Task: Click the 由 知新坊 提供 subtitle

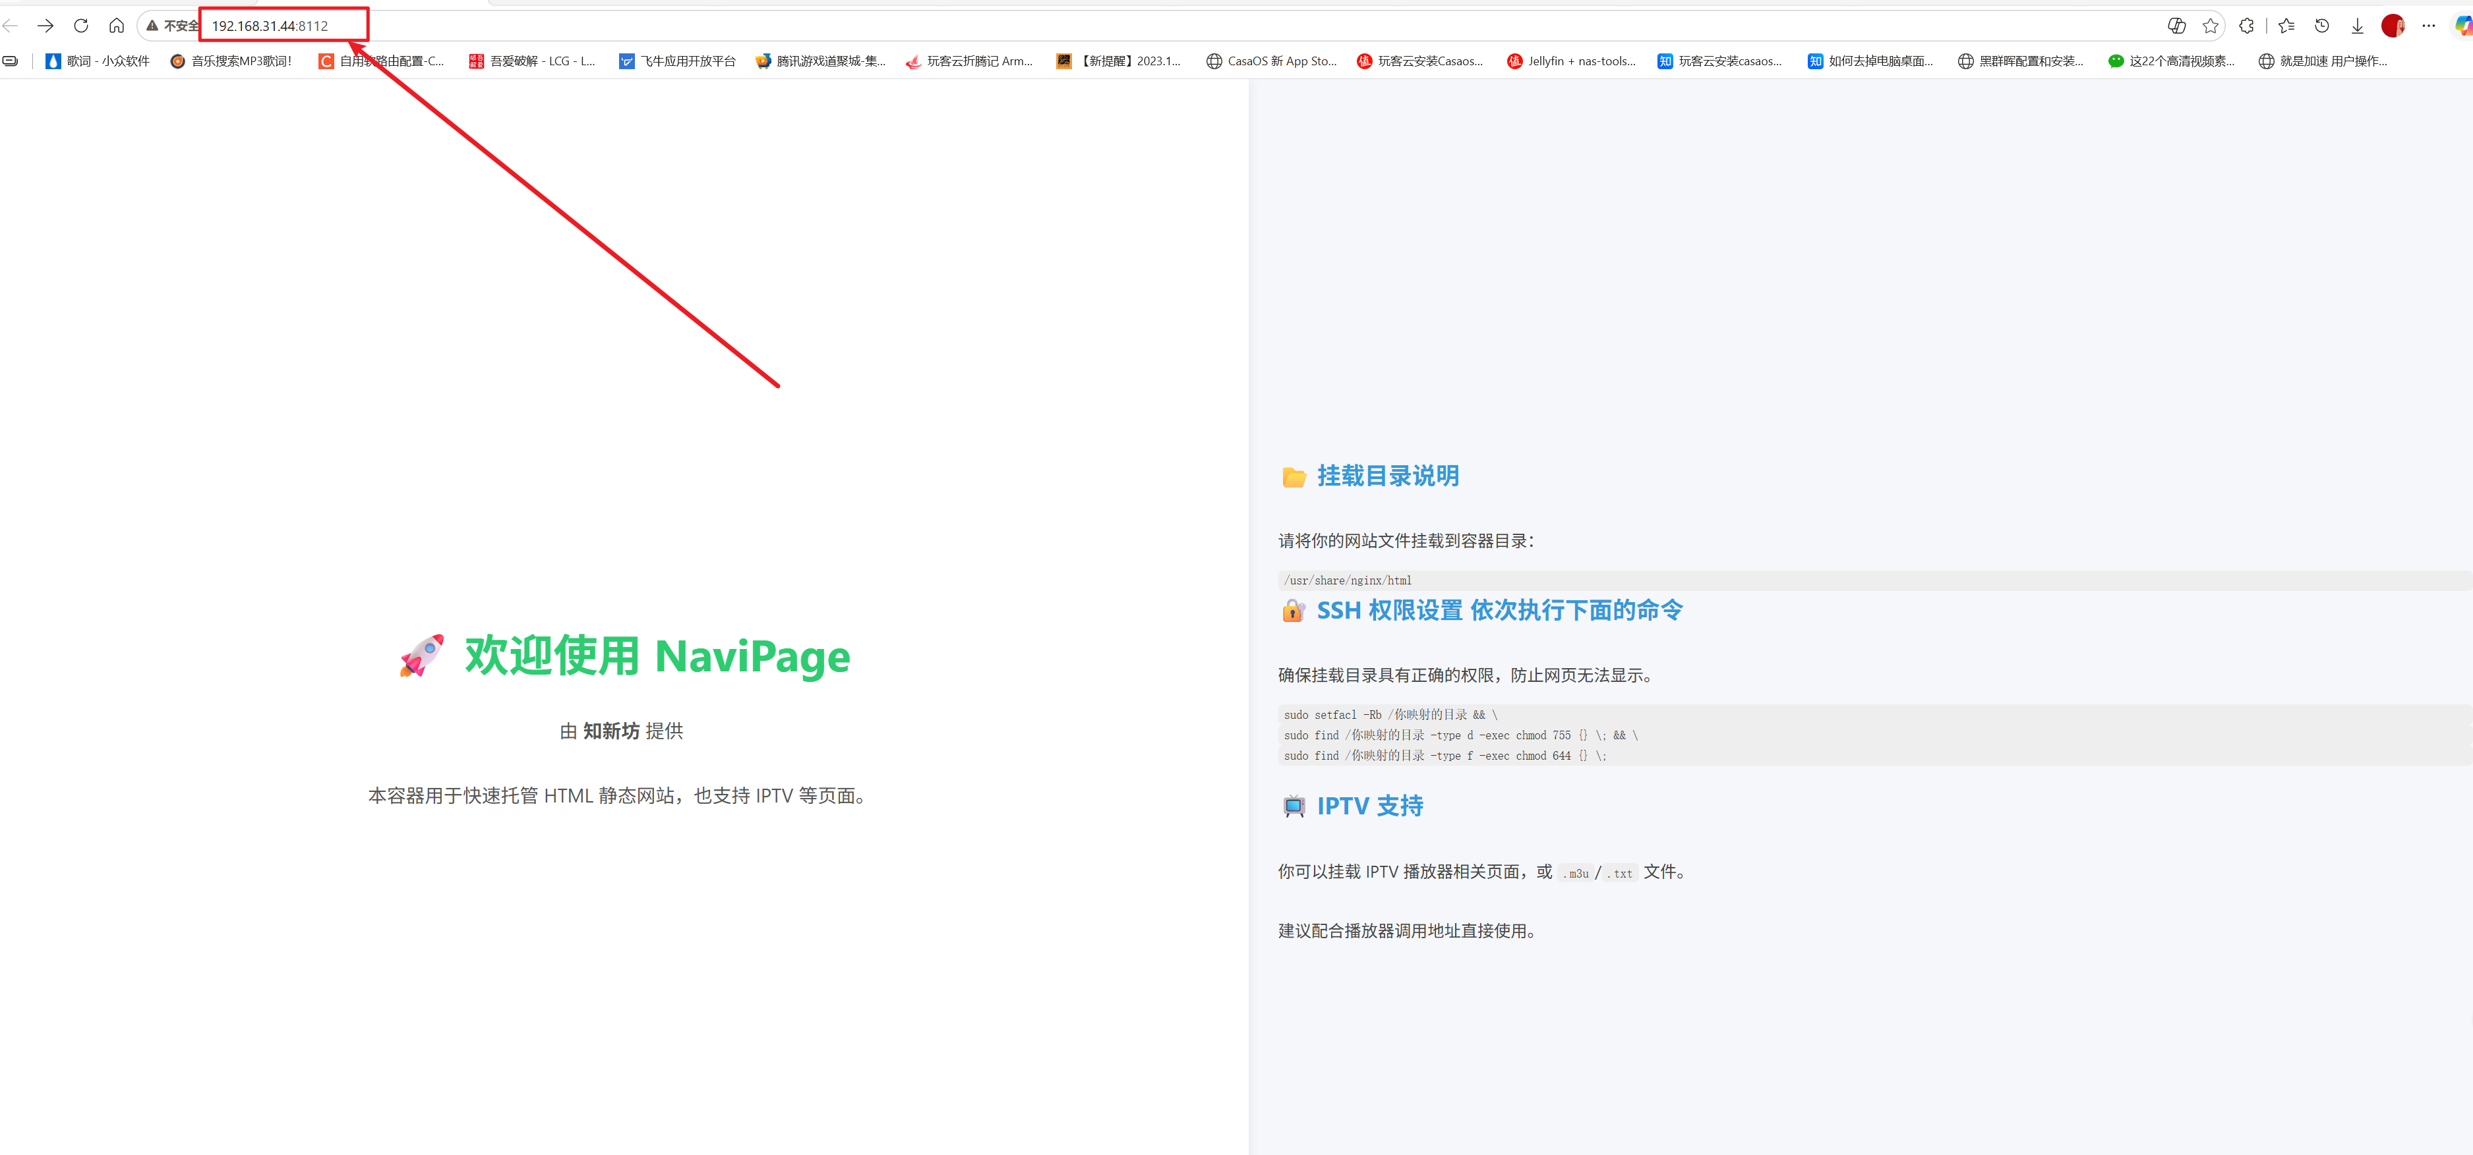Action: pos(621,731)
